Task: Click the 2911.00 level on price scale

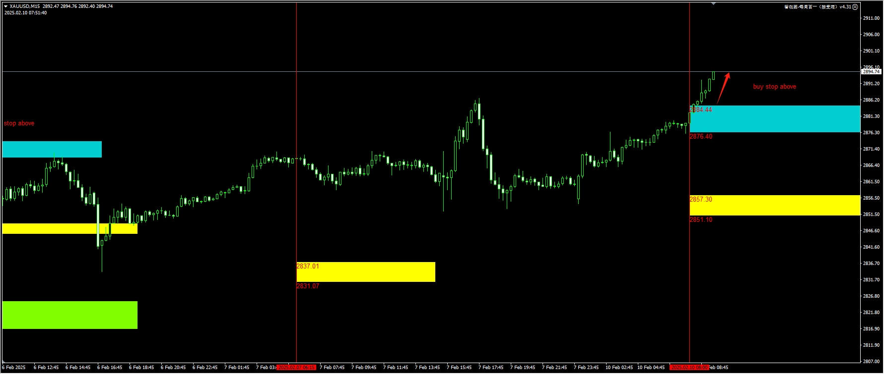Action: (871, 18)
